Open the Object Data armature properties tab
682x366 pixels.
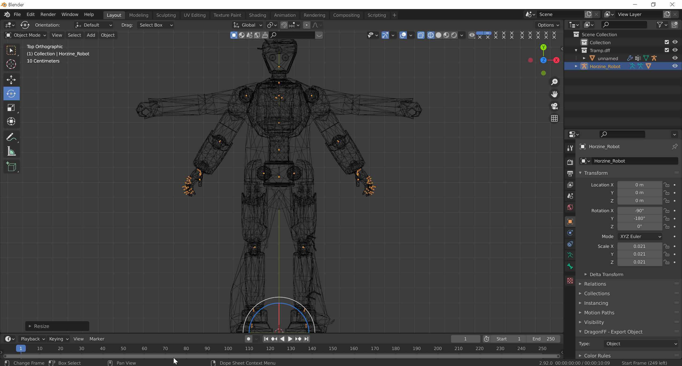tap(570, 255)
